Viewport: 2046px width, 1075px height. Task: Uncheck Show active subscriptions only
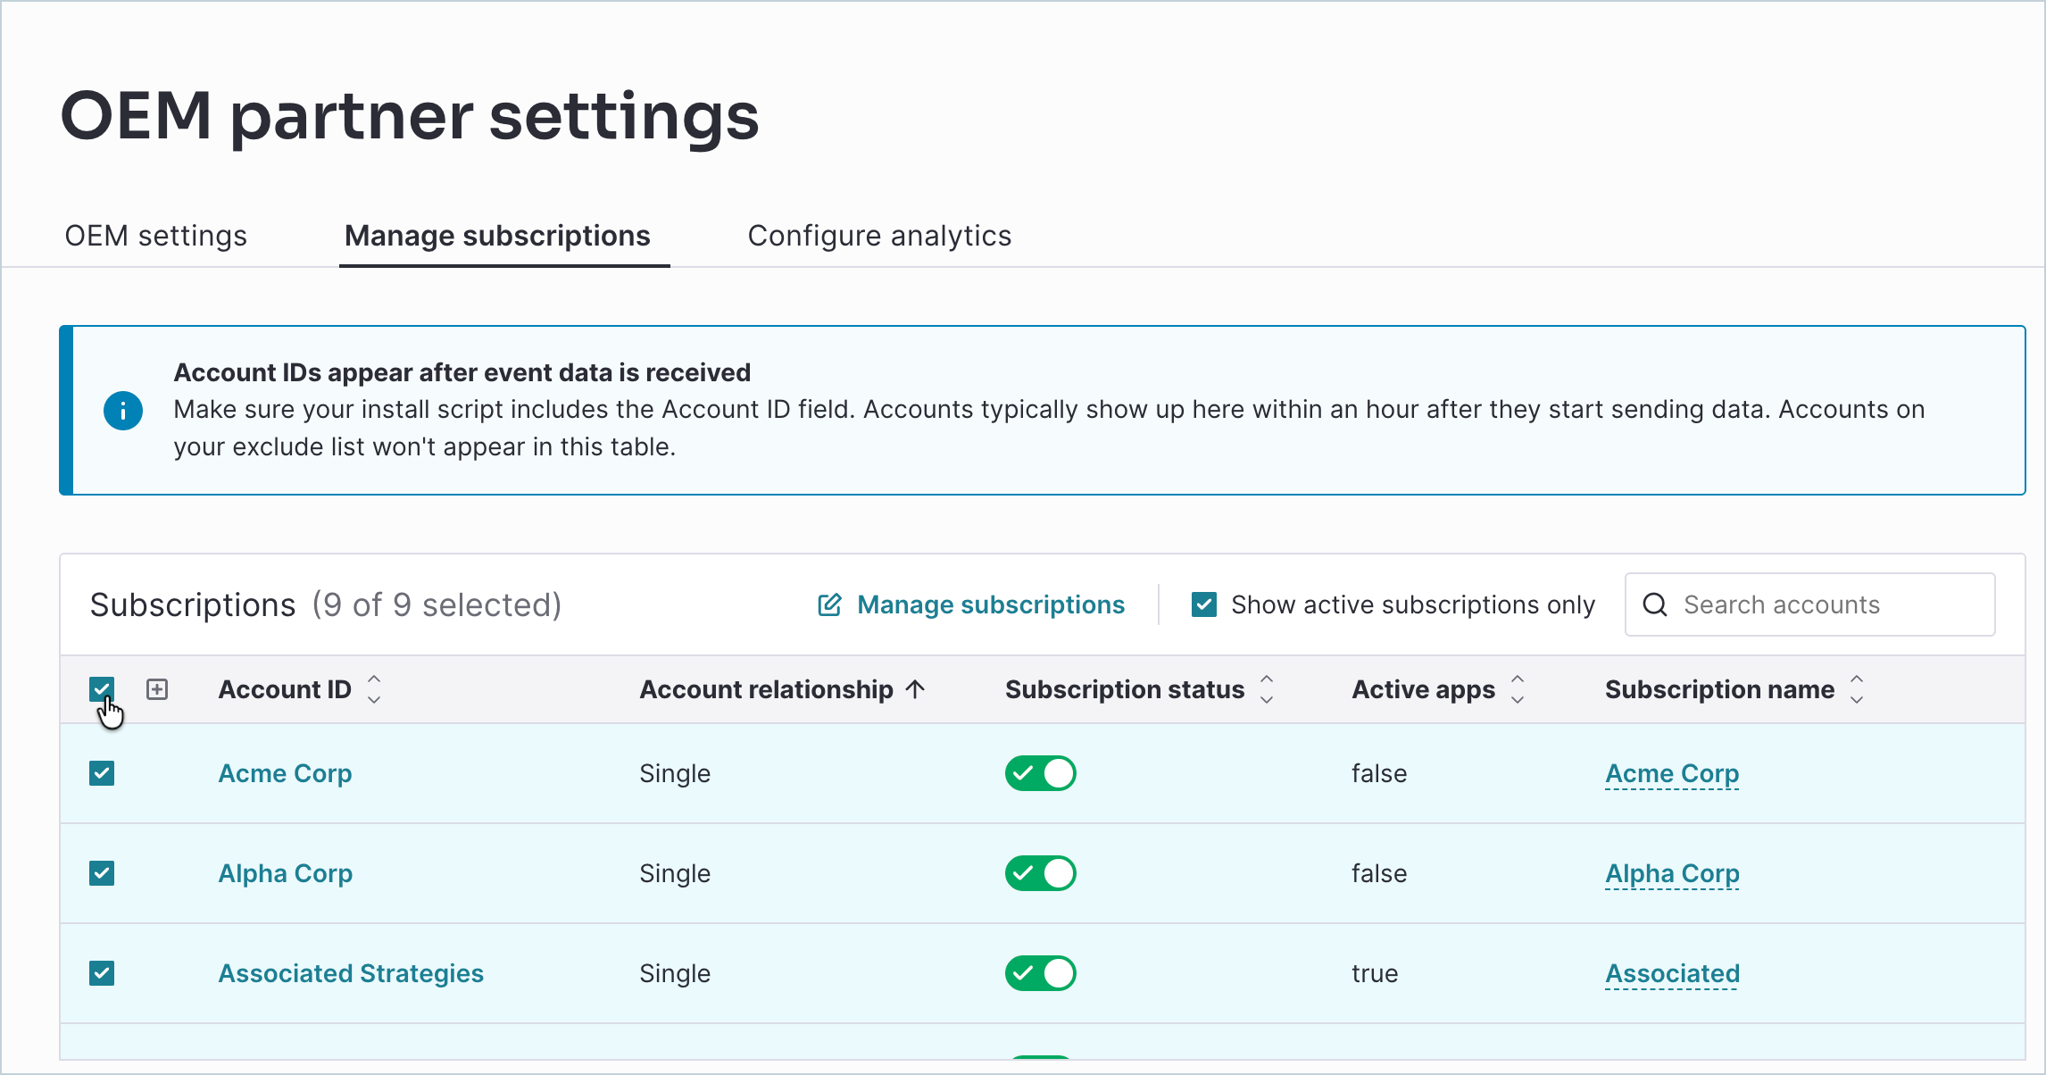click(1204, 604)
